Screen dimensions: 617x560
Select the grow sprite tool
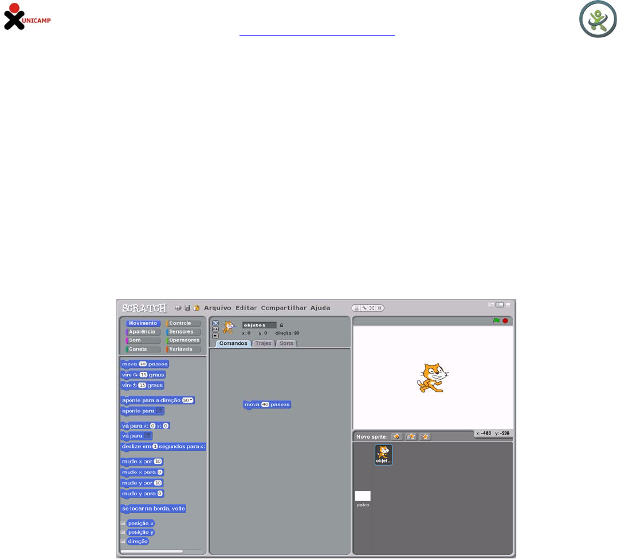pos(372,308)
